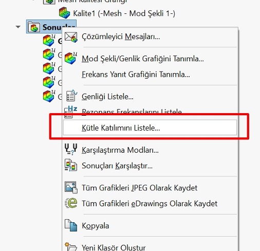The image size is (260, 251).
Task: Select Mod Şekli/Genlik Grafiğini Tanımla
Action: tap(150, 59)
